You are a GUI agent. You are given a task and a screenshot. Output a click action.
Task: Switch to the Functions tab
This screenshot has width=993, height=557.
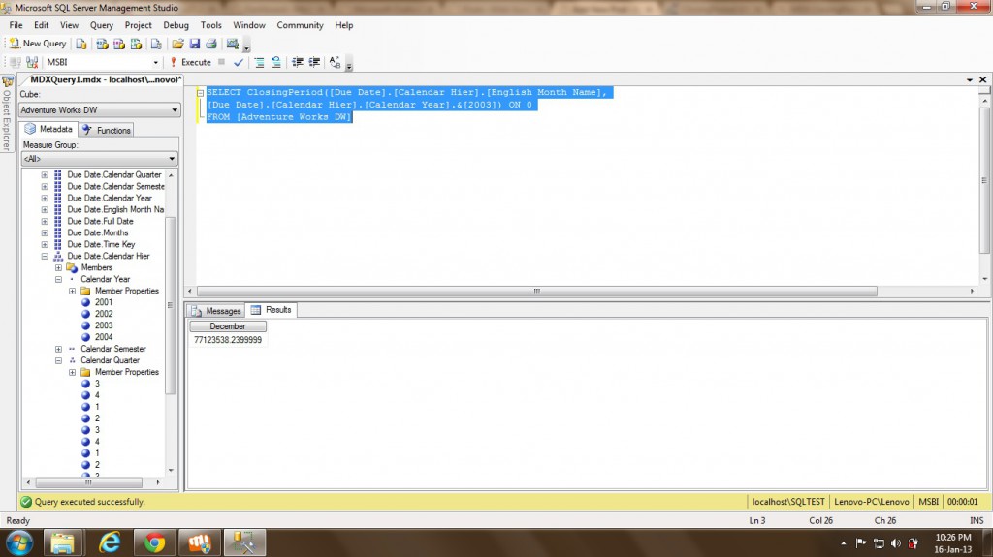(x=107, y=130)
